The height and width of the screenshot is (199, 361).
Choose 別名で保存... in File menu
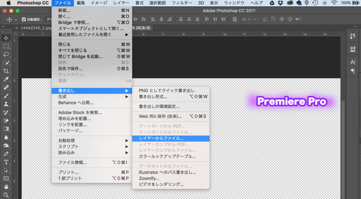92,69
